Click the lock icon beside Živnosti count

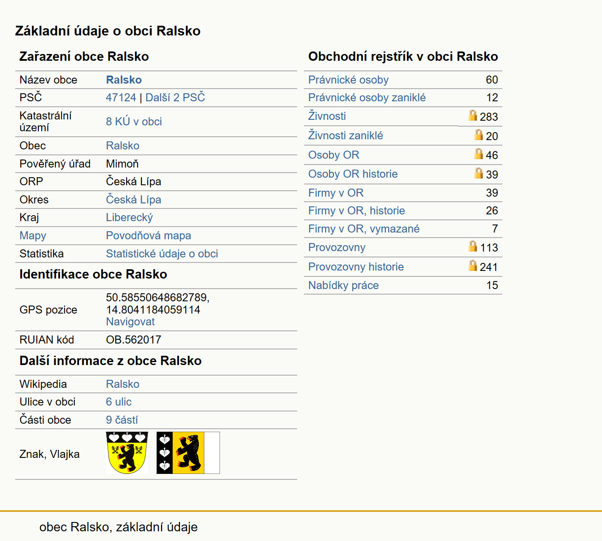click(x=473, y=115)
